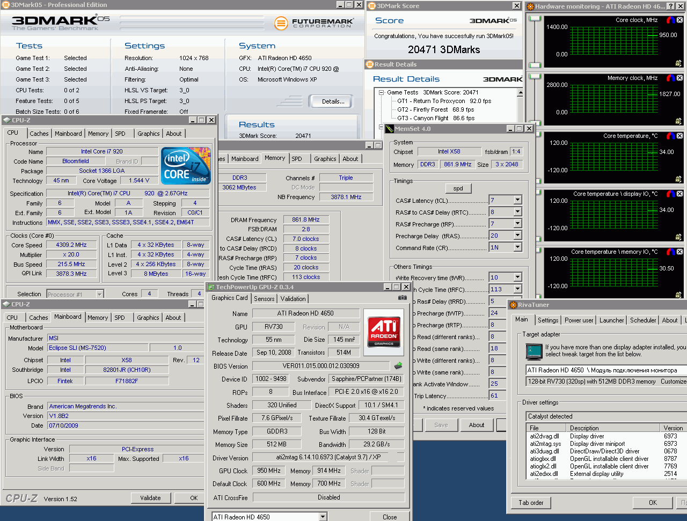Click the GPU-Z title bar icon
Image resolution: width=687 pixels, height=521 pixels.
tap(211, 287)
